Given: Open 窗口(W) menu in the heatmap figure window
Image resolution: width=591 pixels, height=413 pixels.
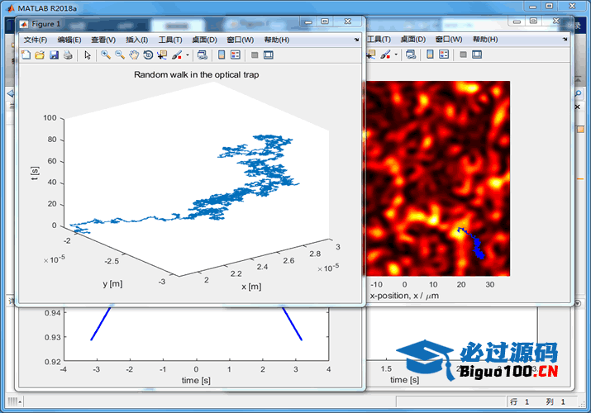Looking at the screenshot, I should pos(449,39).
